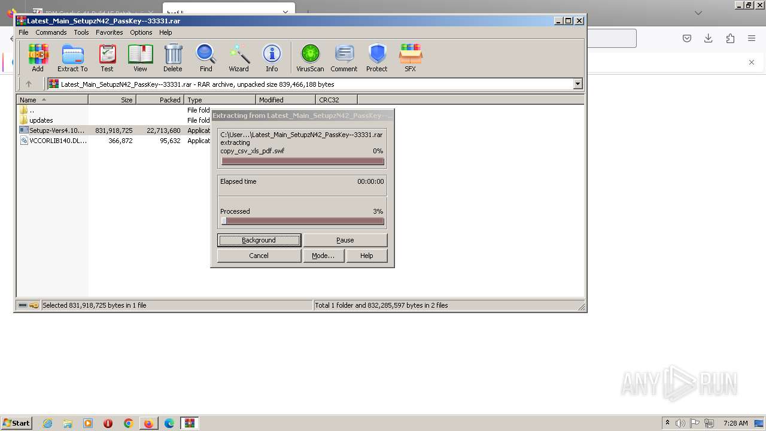Go up one folder level arrow
The height and width of the screenshot is (431, 766).
(x=28, y=84)
